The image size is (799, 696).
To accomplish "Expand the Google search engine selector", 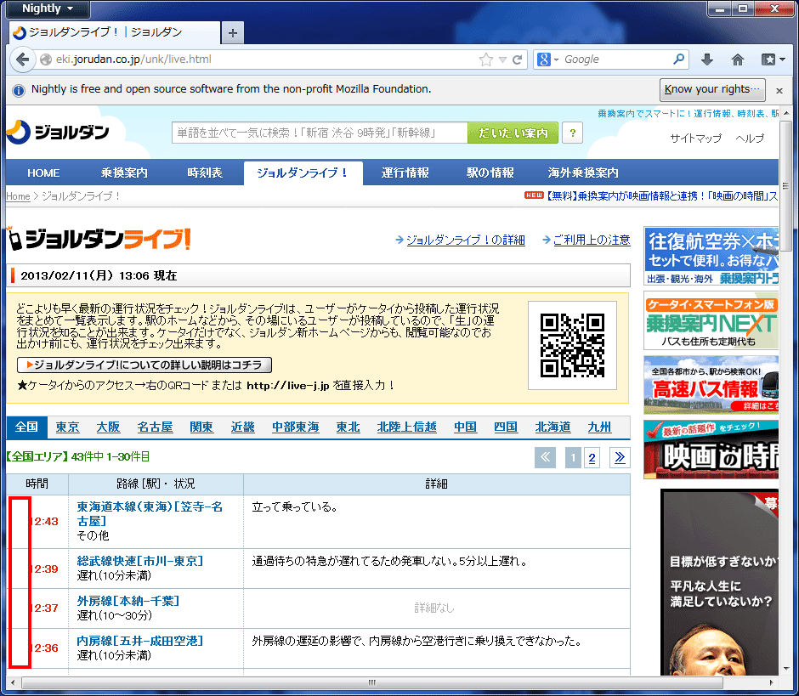I will [548, 59].
